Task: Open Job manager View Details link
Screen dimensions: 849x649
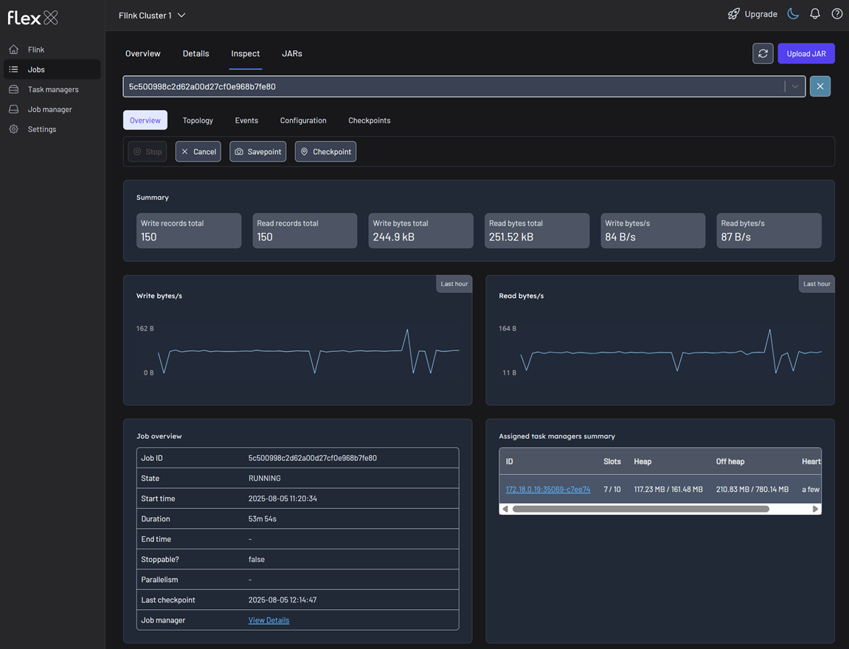Action: click(x=268, y=620)
